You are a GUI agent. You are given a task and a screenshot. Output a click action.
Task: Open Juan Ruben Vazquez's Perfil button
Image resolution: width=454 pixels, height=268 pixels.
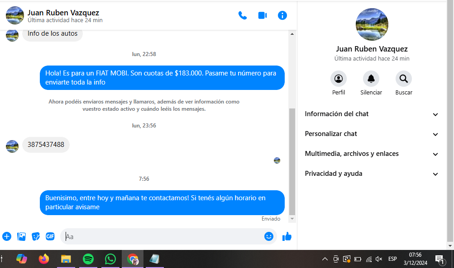339,79
